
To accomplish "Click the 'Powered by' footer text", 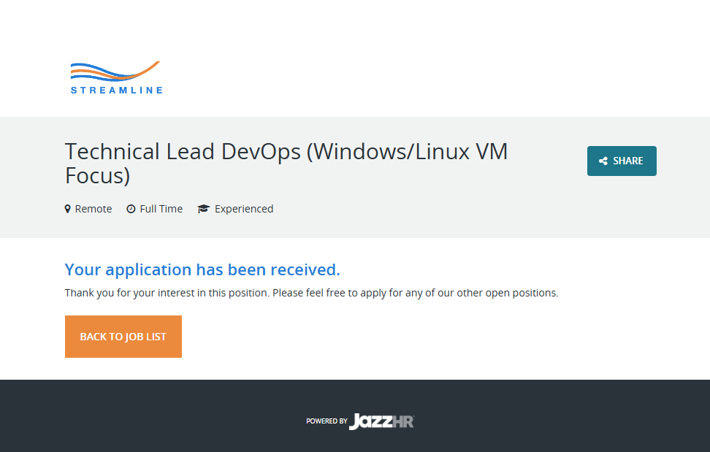I will (326, 421).
